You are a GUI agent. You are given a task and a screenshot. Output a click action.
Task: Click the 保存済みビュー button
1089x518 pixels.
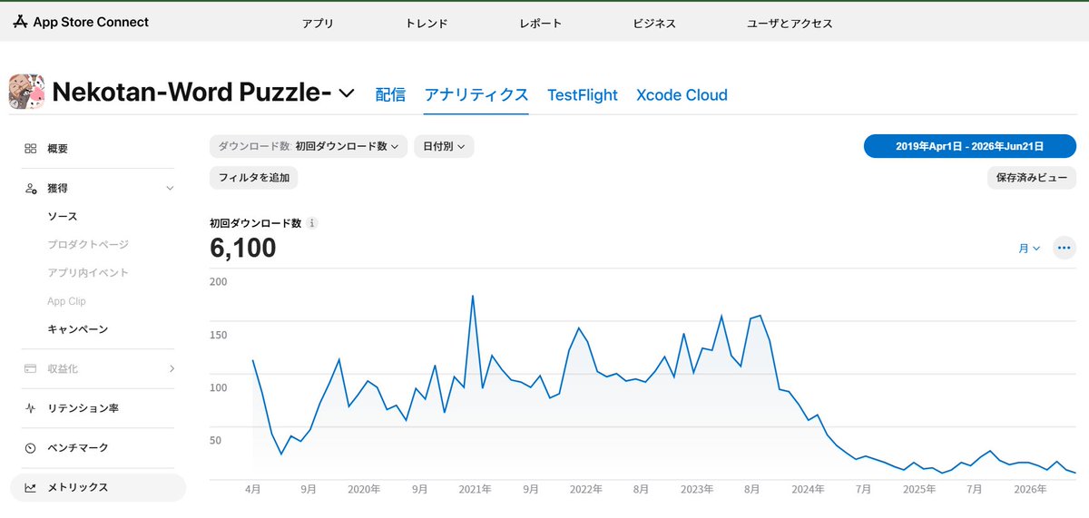pyautogui.click(x=1032, y=178)
